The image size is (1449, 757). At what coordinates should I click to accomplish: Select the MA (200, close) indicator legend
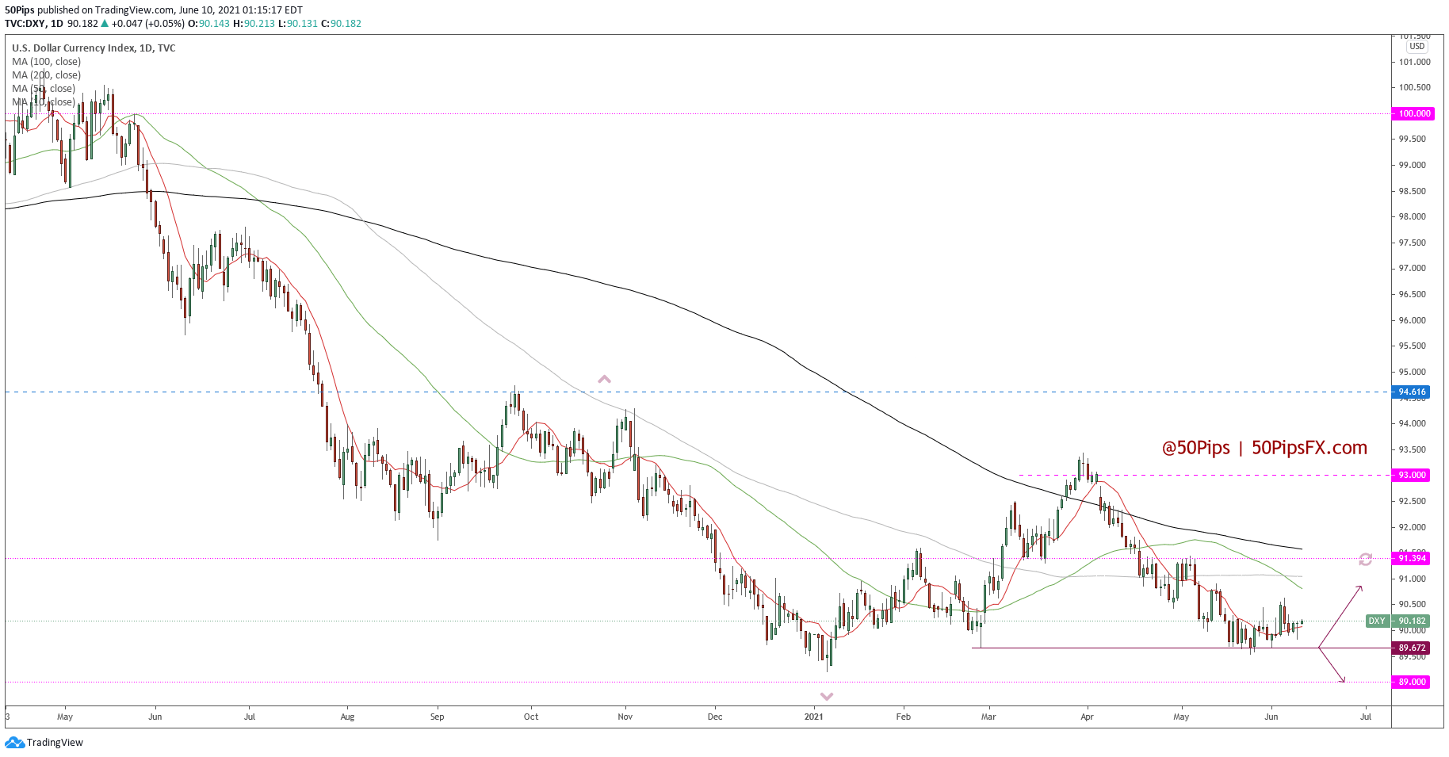[46, 75]
